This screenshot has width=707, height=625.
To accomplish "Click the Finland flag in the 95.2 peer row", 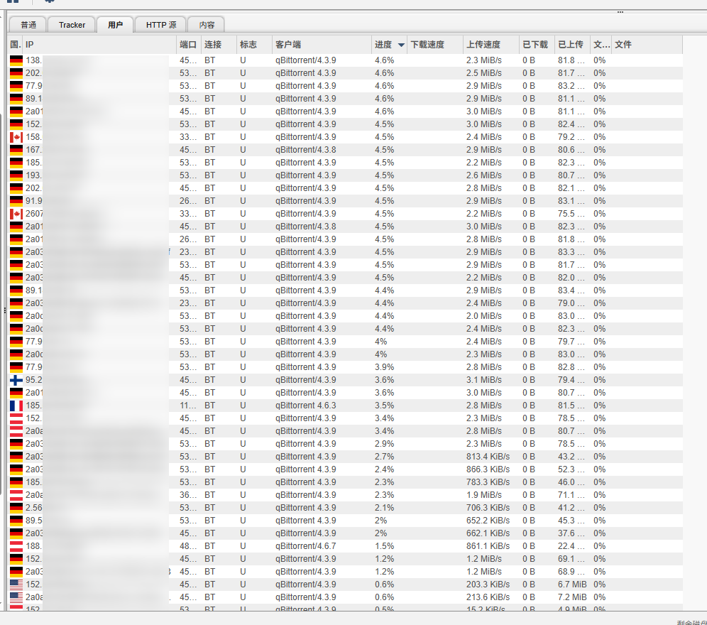I will click(x=16, y=380).
